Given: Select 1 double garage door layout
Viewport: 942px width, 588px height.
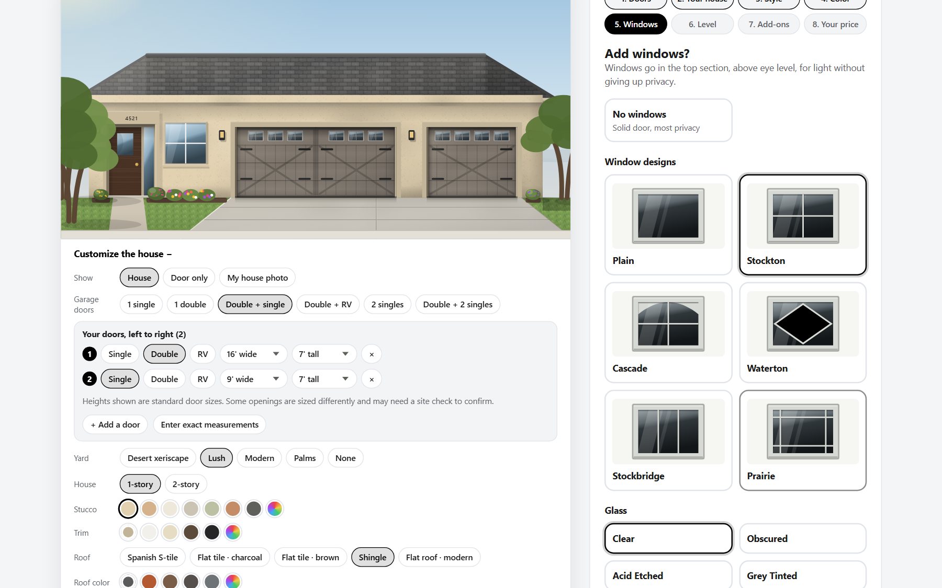Looking at the screenshot, I should click(190, 305).
